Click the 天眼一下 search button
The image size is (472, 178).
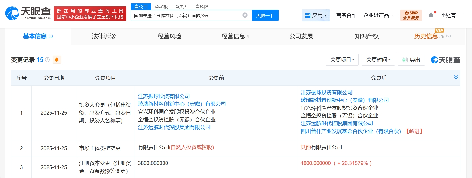pos(265,15)
